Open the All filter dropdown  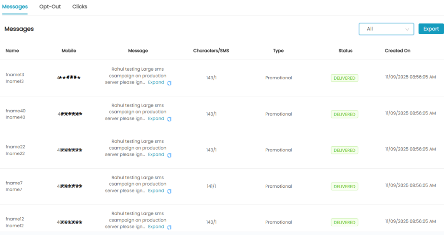click(x=386, y=29)
